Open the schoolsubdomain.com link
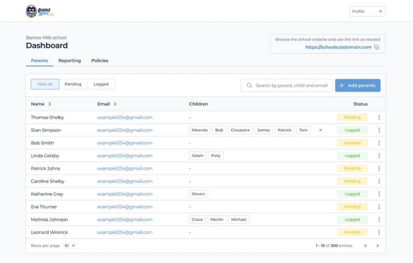The image size is (413, 263). click(338, 48)
